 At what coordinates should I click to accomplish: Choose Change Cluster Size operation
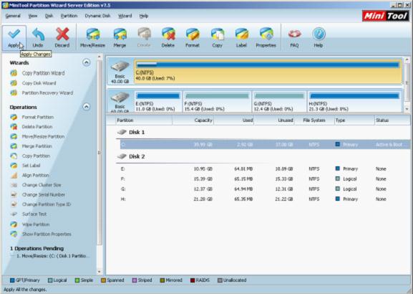click(42, 185)
